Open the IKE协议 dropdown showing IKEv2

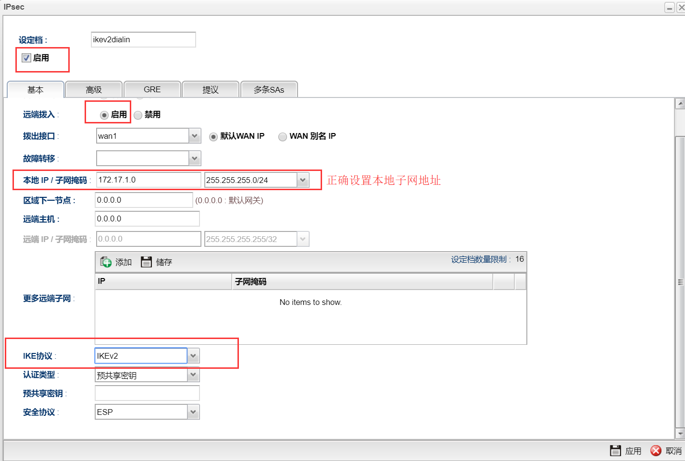pyautogui.click(x=193, y=356)
